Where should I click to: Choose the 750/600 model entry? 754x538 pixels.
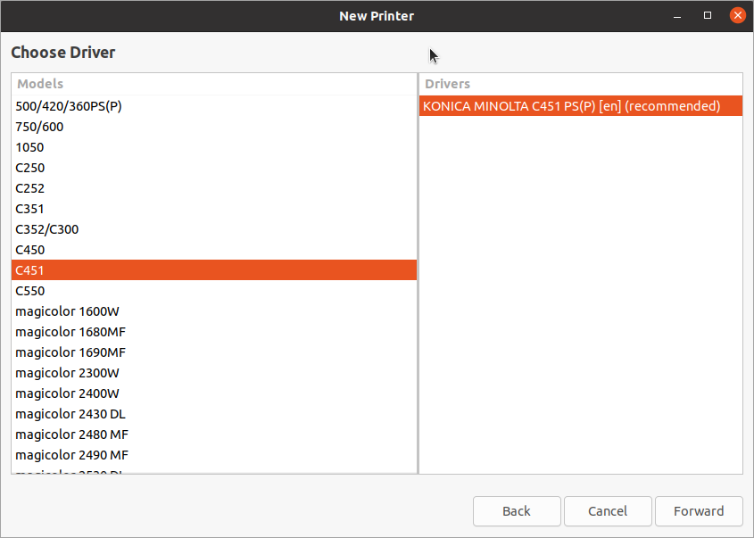[x=39, y=127]
